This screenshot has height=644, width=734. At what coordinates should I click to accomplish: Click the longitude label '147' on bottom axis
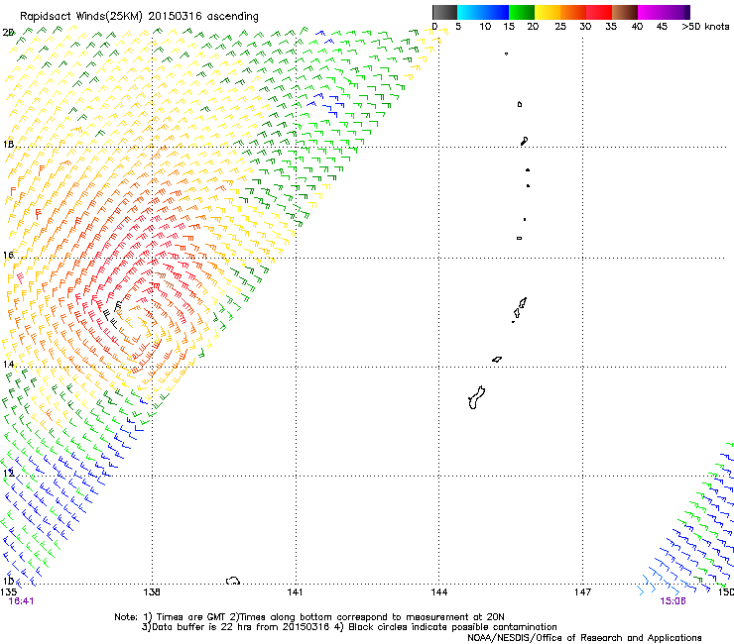582,592
